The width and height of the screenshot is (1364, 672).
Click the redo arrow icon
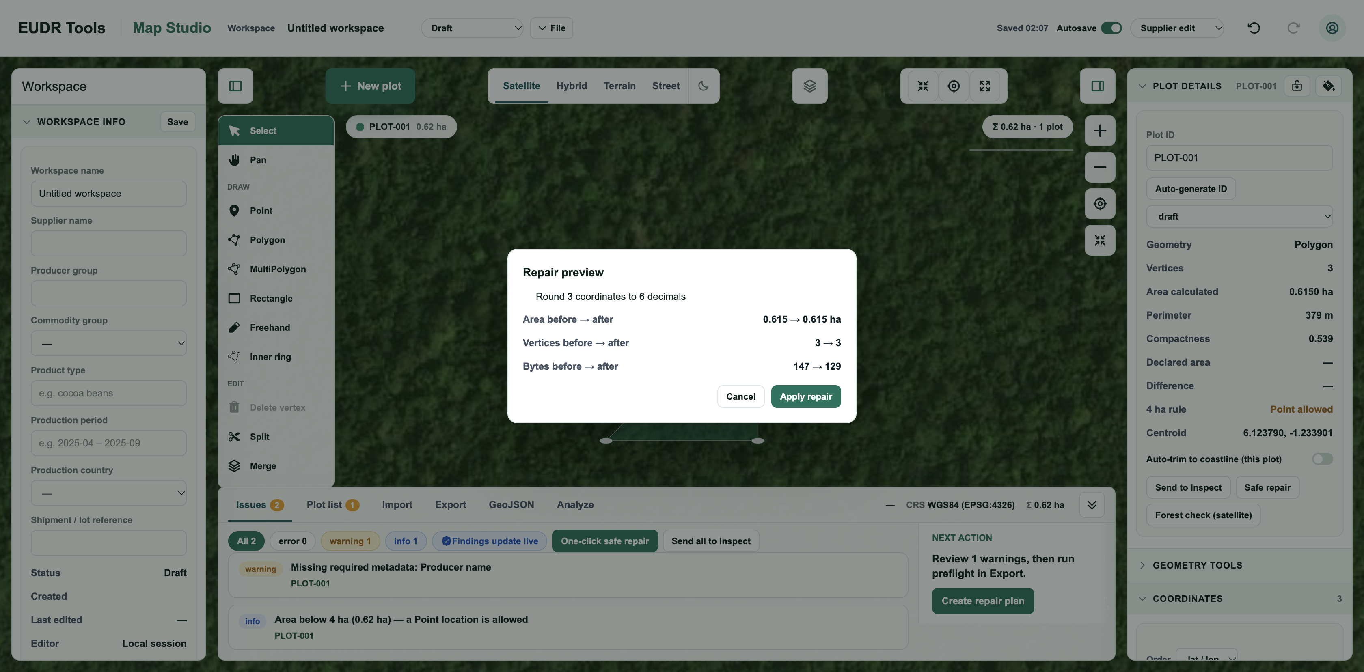(x=1293, y=28)
